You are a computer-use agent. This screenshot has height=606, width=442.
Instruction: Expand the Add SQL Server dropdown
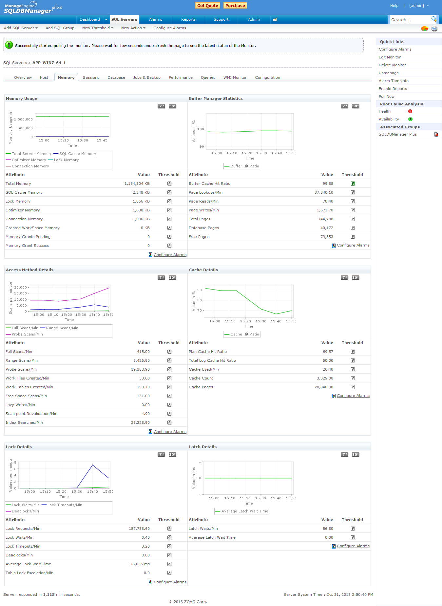tap(21, 28)
